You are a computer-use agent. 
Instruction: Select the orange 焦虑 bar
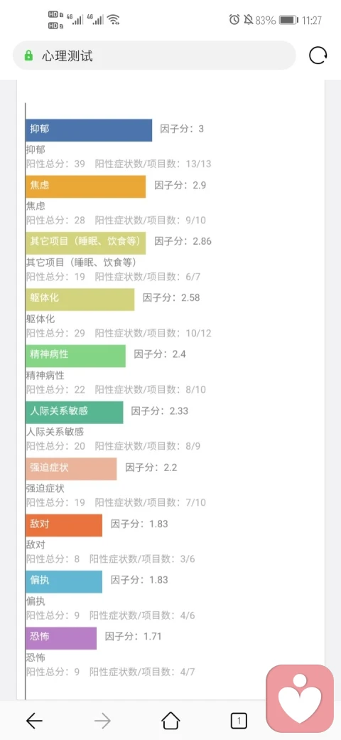click(86, 186)
